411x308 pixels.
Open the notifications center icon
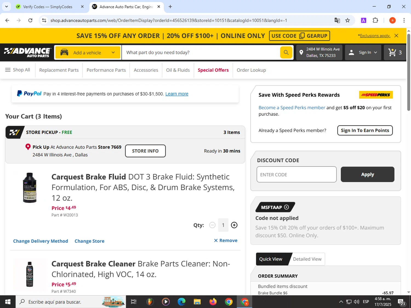pyautogui.click(x=401, y=302)
